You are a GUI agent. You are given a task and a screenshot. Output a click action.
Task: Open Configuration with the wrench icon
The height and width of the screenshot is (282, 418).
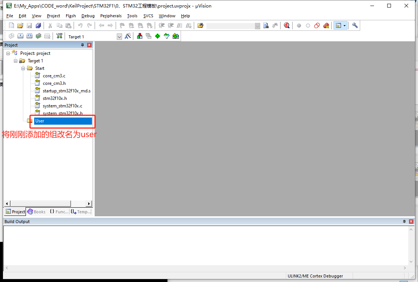click(355, 26)
